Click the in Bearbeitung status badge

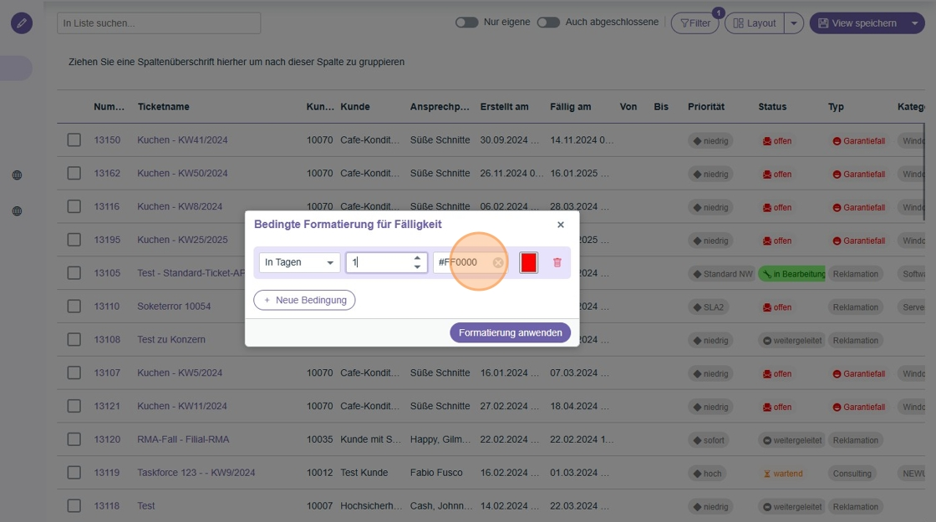tap(791, 274)
